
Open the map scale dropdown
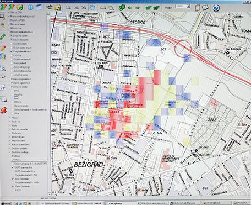188,7
